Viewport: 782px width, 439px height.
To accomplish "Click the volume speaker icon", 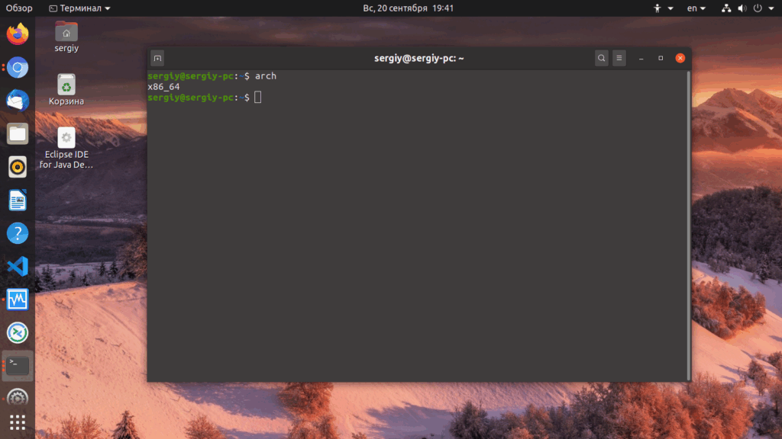I will [742, 8].
